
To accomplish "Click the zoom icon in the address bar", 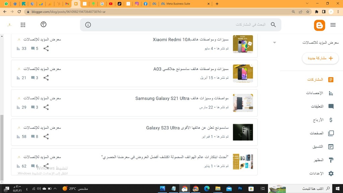I will 293,12.
